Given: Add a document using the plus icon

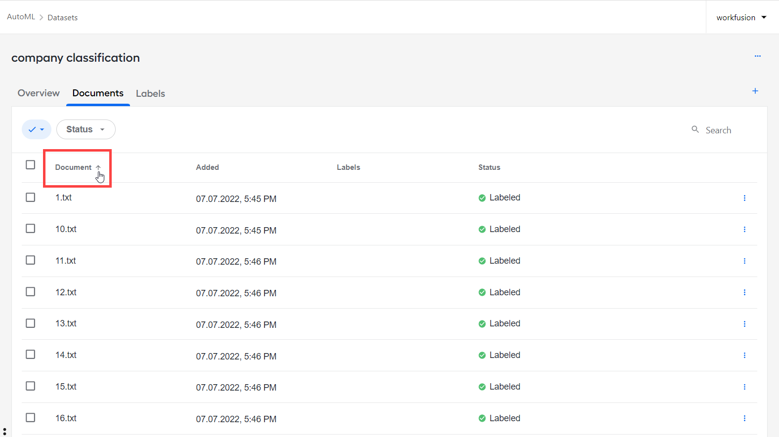Looking at the screenshot, I should (755, 91).
